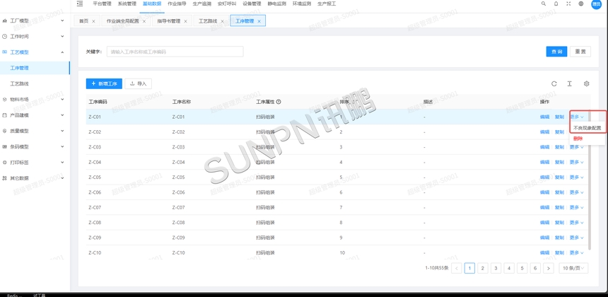Screen dimensions: 608x297
Task: Go to page 3 in pagination
Action: point(496,268)
